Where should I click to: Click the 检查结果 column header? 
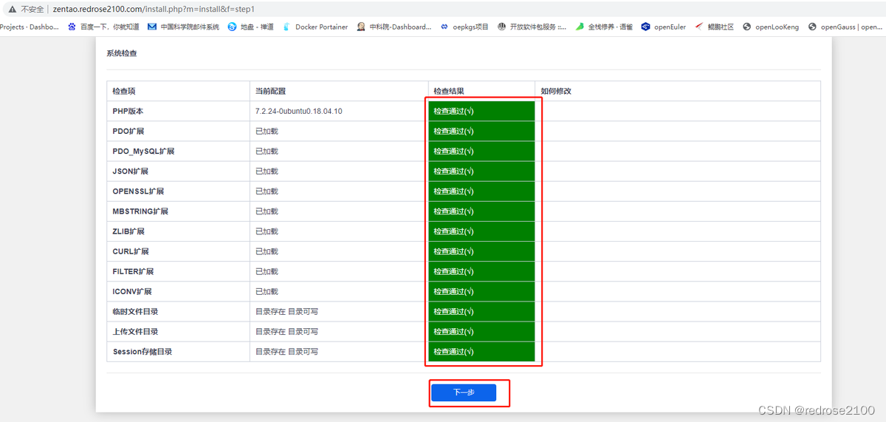449,91
